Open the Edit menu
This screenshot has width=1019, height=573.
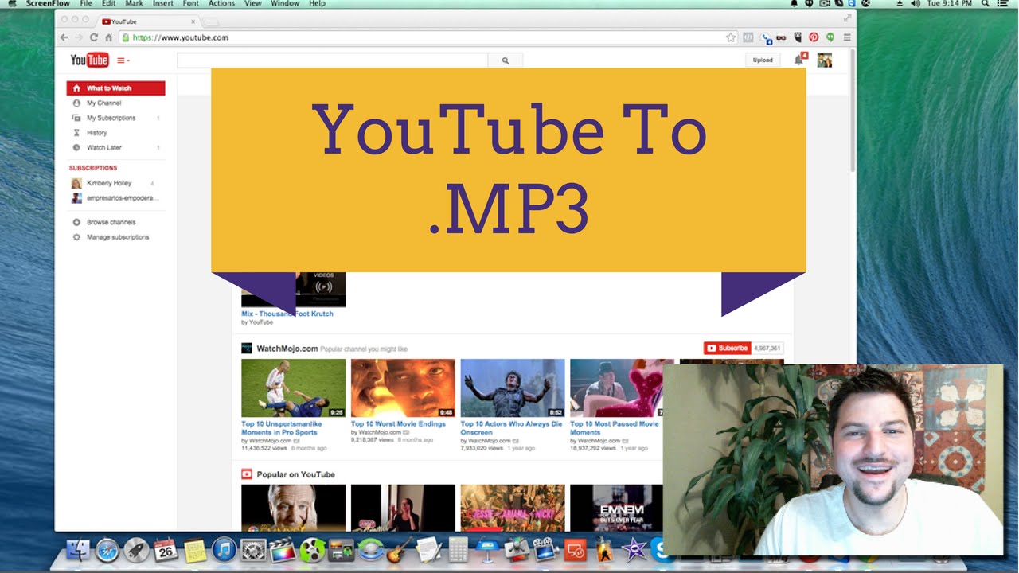(108, 4)
